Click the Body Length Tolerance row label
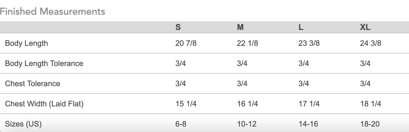Viewport: 409px width, 132px height. coord(44,63)
